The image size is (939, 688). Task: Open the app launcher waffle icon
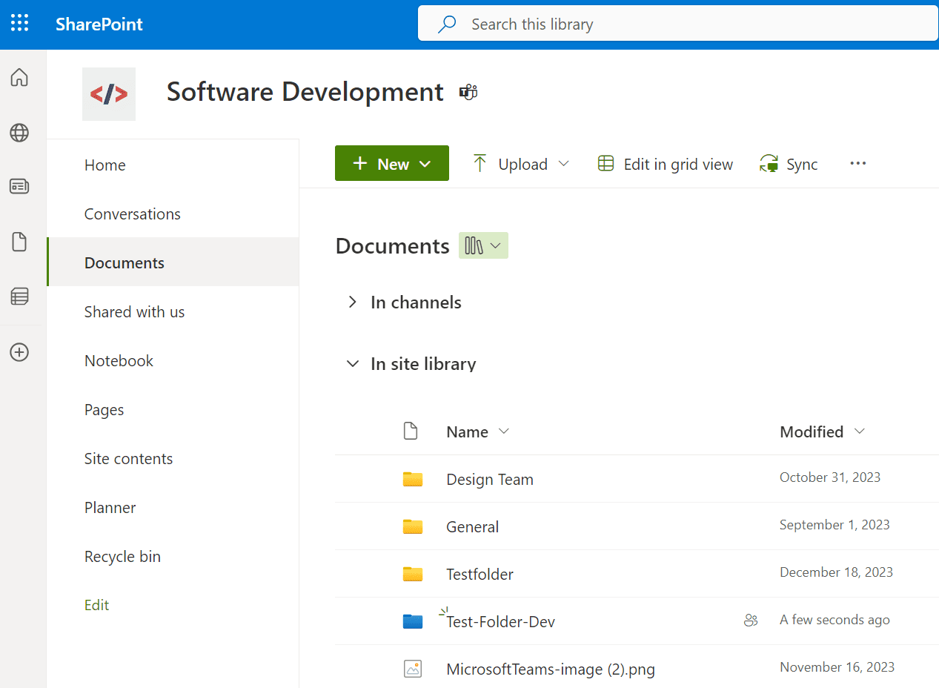[19, 23]
